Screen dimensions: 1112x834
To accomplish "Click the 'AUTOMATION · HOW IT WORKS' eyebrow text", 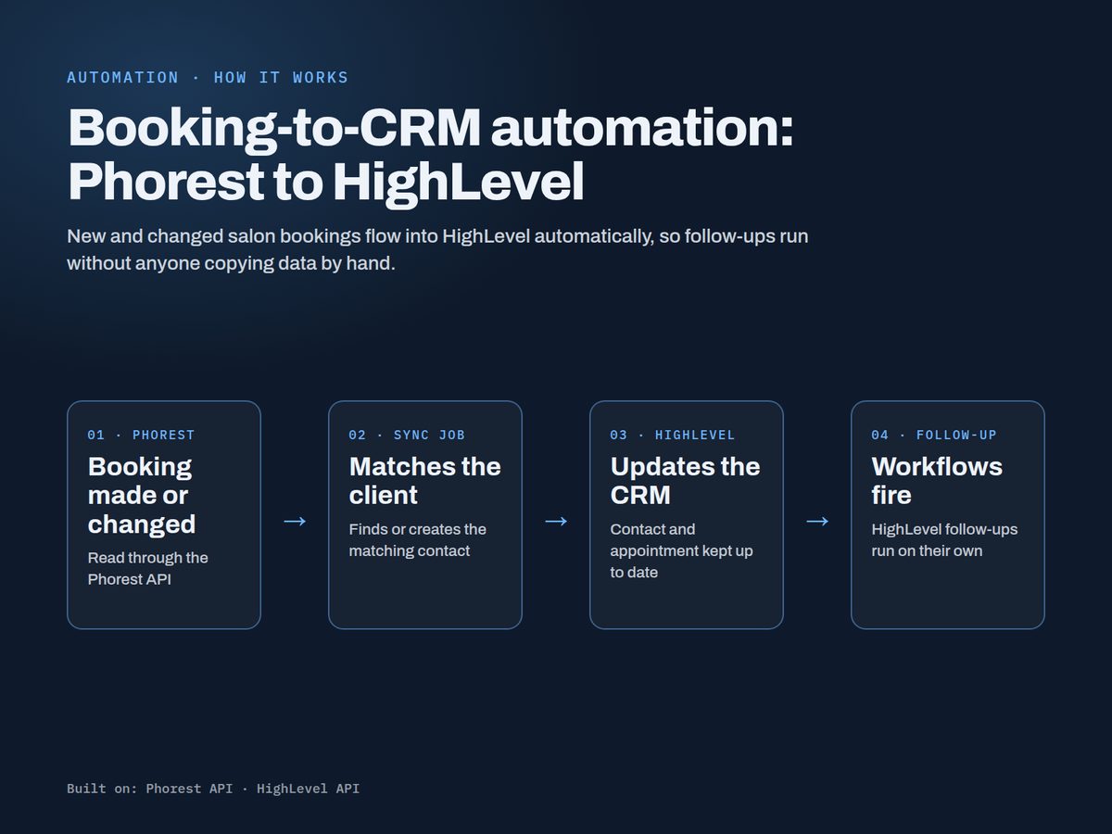I will pyautogui.click(x=208, y=77).
